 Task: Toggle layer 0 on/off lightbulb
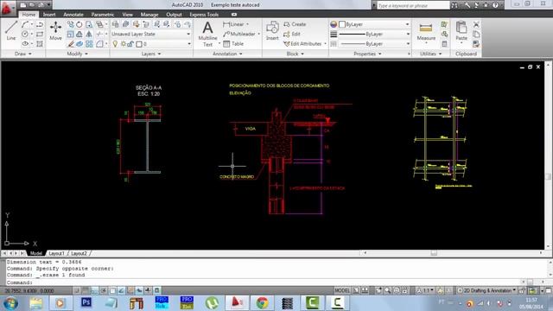pyautogui.click(x=115, y=44)
